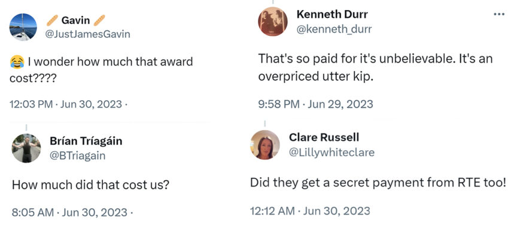The height and width of the screenshot is (241, 511).
Task: Open the more options menu on Kenneth Durr's tweet
Action: [498, 14]
